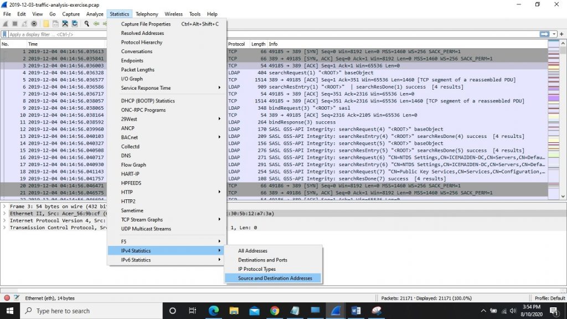The height and width of the screenshot is (319, 567).
Task: Open Endpoints statistics
Action: [x=166, y=60]
